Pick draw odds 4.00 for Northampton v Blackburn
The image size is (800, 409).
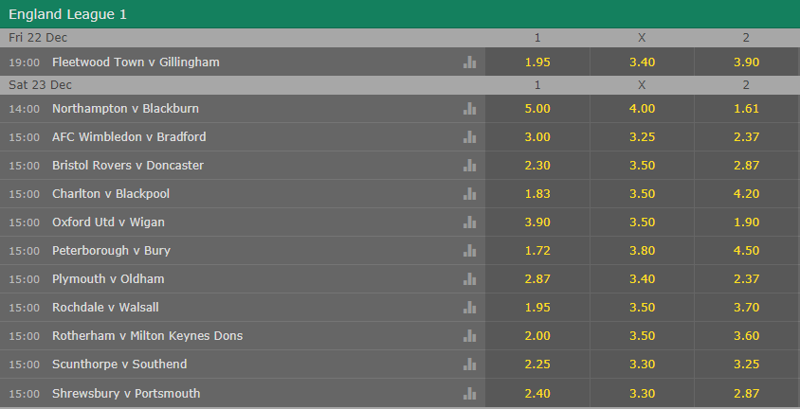pos(642,109)
